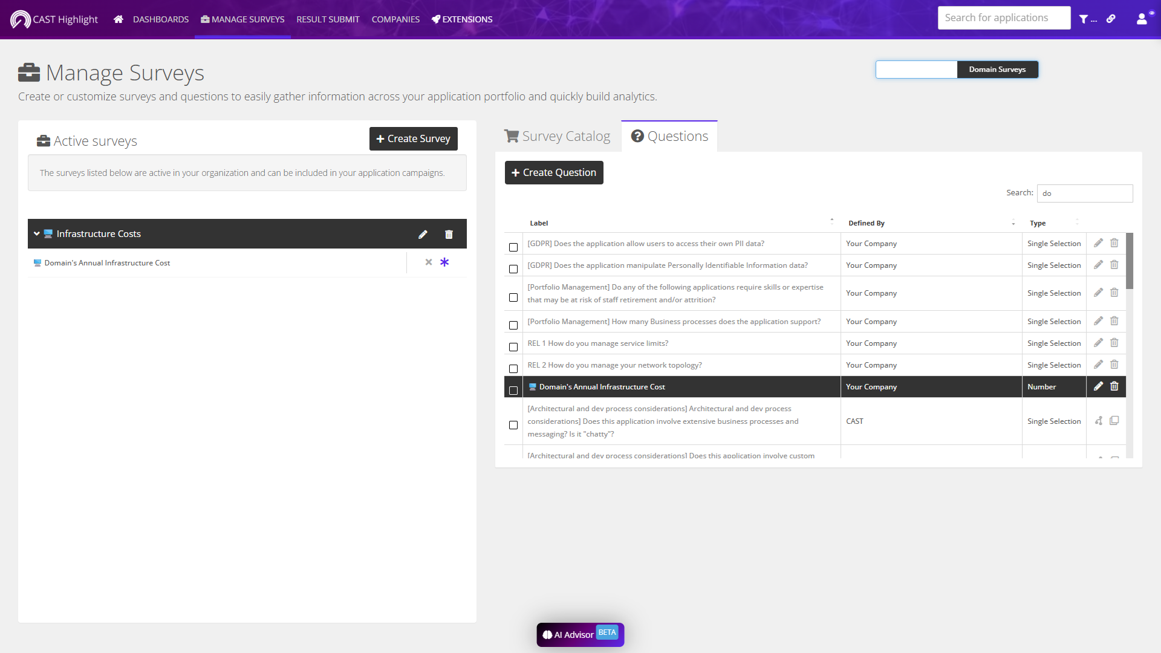Tick the Domain's Annual Infrastructure Cost row checkbox

tap(513, 391)
